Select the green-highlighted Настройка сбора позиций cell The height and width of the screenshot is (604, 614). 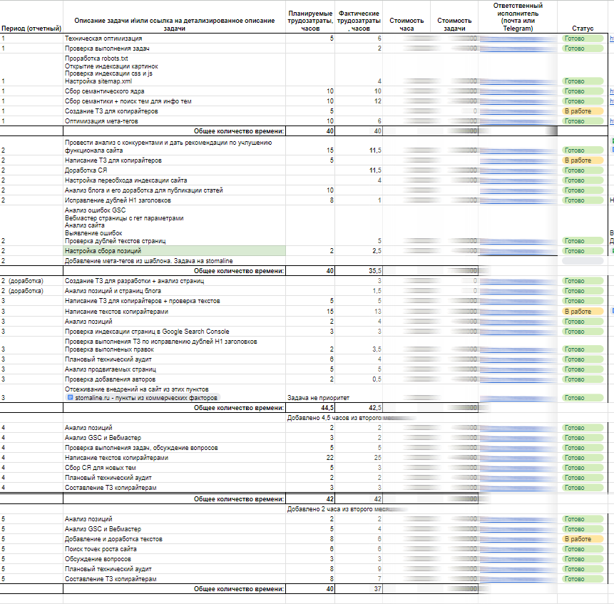[x=174, y=251]
